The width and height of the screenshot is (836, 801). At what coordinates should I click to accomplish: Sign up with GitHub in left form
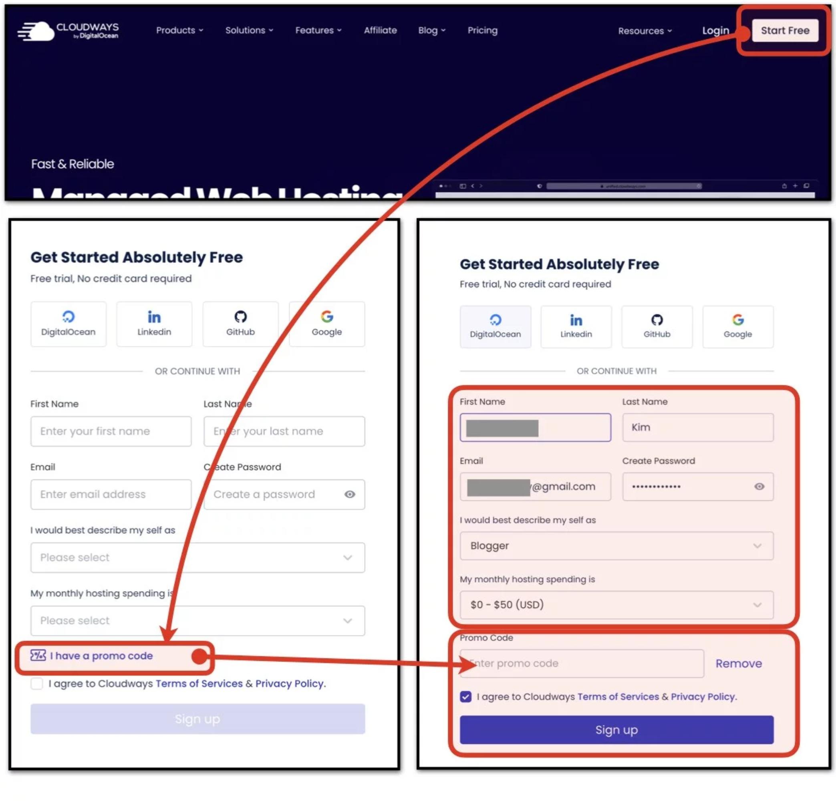[x=241, y=324]
